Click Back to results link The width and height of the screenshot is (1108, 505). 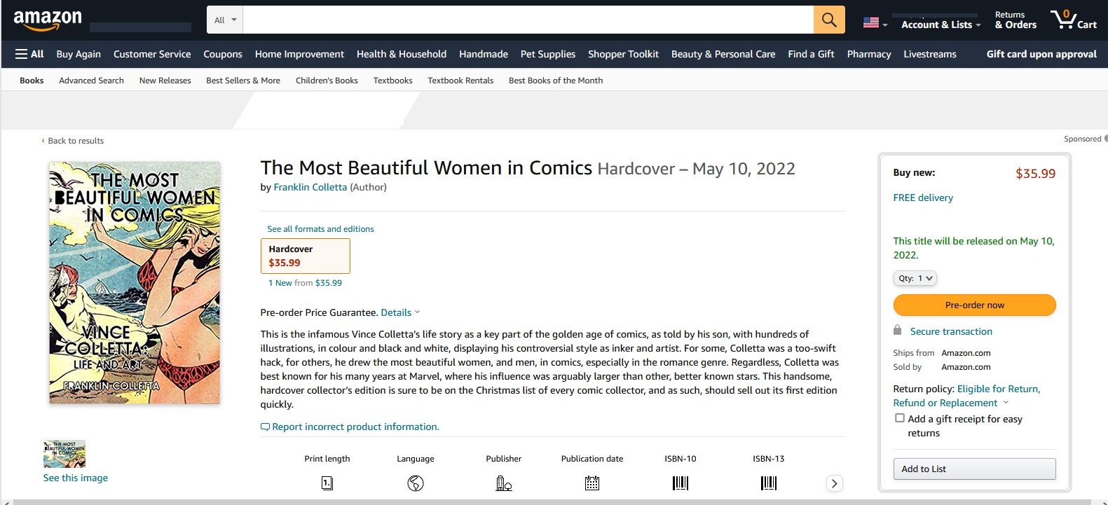[73, 141]
